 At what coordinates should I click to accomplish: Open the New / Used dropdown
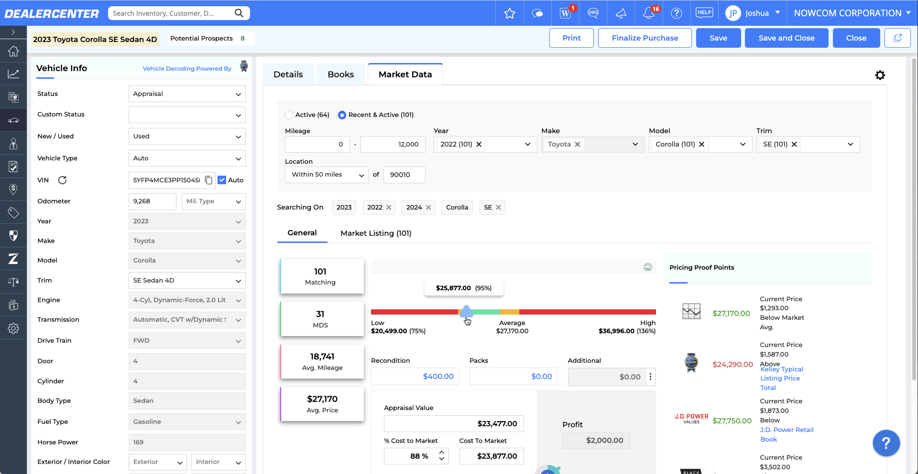point(187,137)
